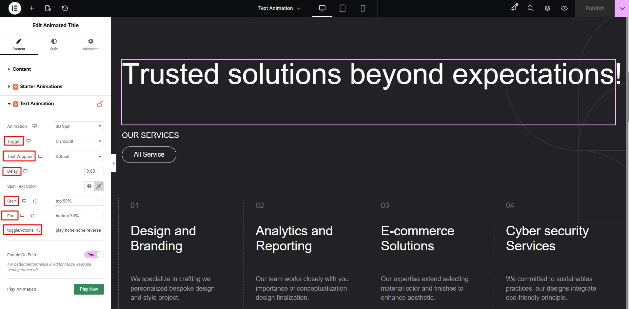
Task: Open the Animation 3D Spin dropdown
Action: 79,126
